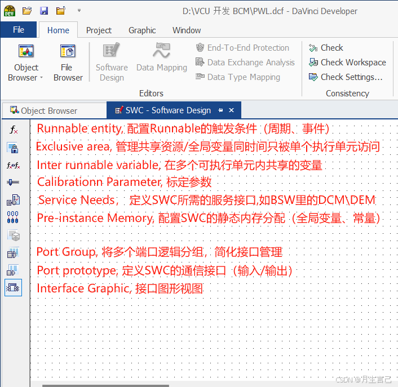Image resolution: width=398 pixels, height=387 pixels.
Task: Click the import folder icon in the quick access toolbar
Action: point(61,11)
